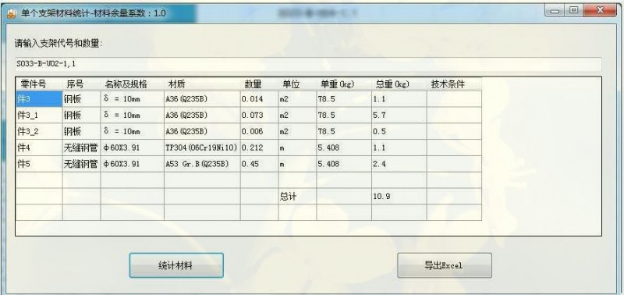624x295 pixels.
Task: Click A36(Q235B) in the 件3_1 row
Action: click(x=202, y=116)
